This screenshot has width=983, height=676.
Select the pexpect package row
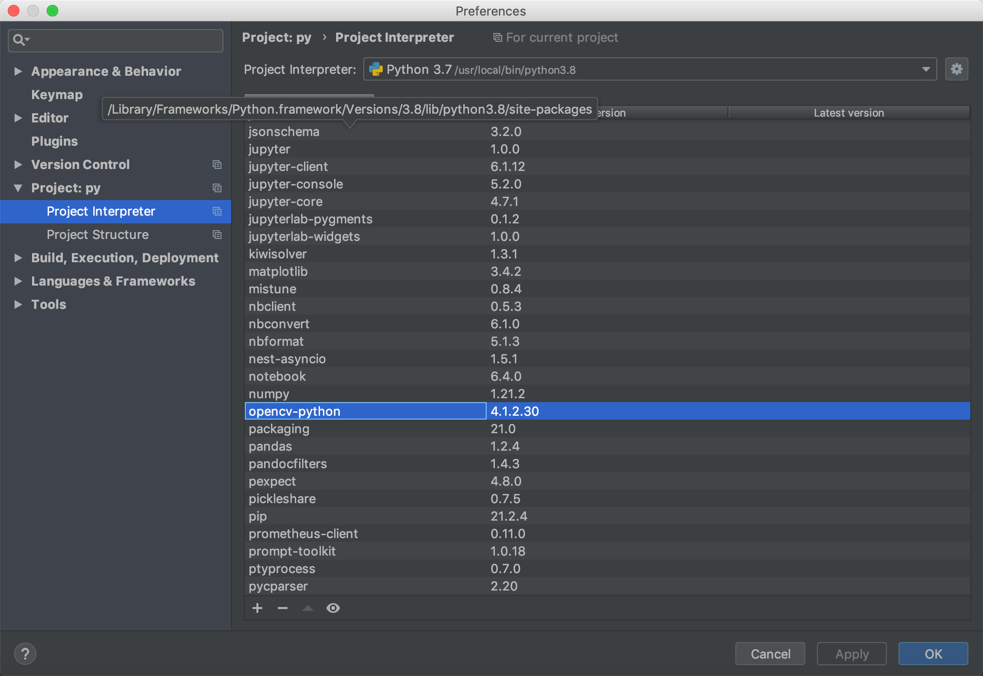tap(607, 481)
